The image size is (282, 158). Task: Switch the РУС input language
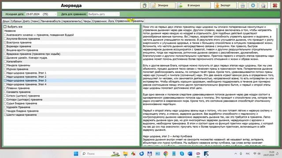pyautogui.click(x=248, y=154)
